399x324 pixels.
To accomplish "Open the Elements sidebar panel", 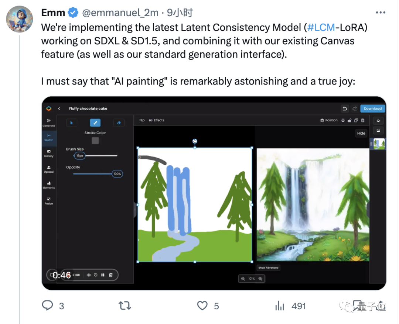I will tap(48, 185).
